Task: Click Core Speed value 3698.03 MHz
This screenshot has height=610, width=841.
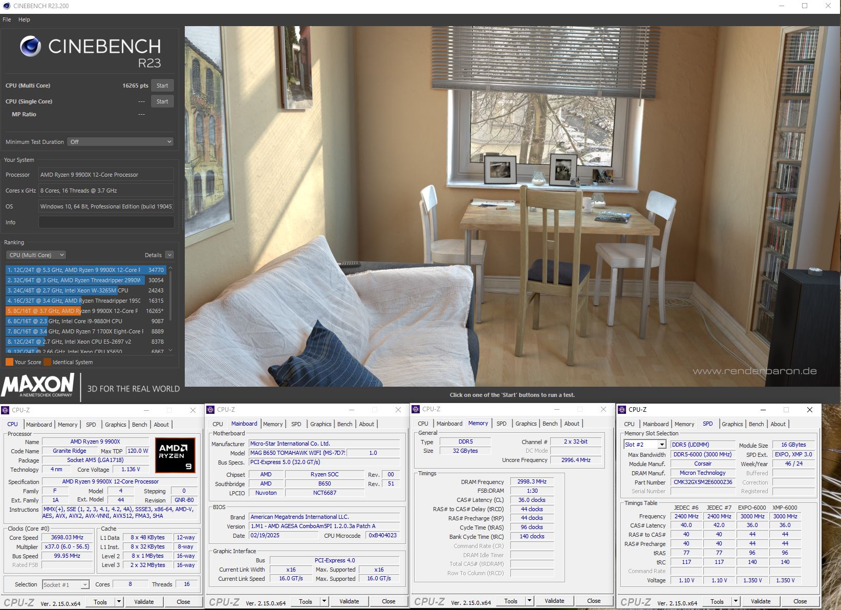Action: (67, 537)
